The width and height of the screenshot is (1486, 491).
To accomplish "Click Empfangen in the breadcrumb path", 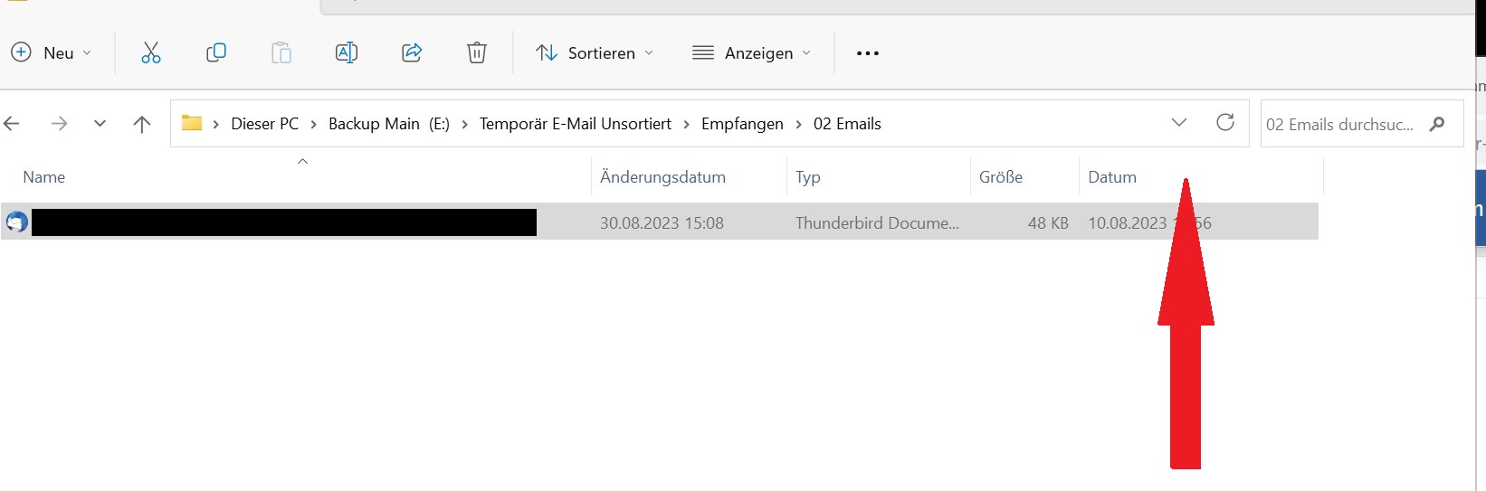I will coord(742,124).
